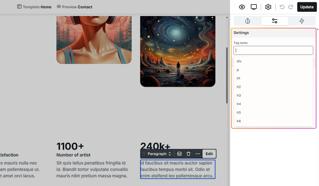Choose h6 tag option
Screen dimensions: 319x186
[273, 121]
